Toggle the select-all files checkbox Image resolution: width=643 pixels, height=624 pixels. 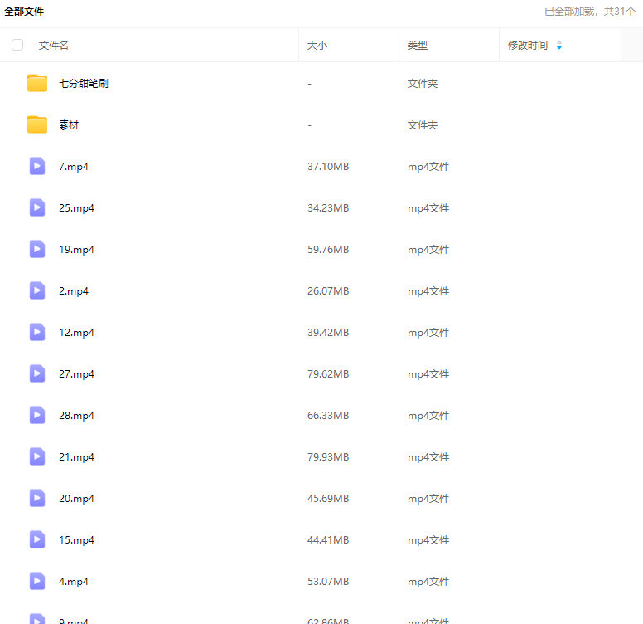17,45
